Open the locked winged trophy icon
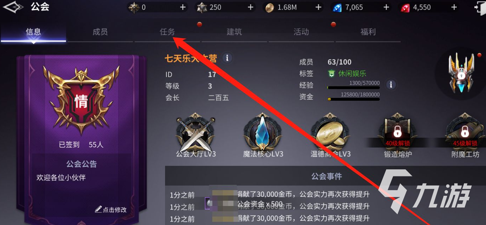 tap(461, 73)
